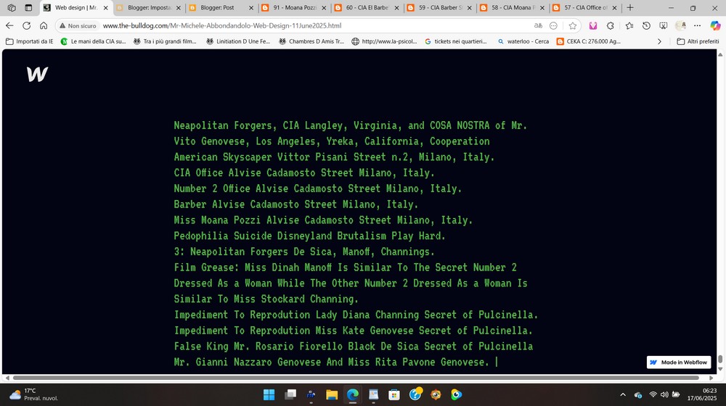Click the page scroll up arrow

[x=720, y=54]
